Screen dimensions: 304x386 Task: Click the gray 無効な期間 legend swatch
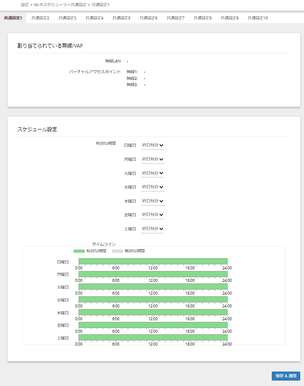(117, 251)
